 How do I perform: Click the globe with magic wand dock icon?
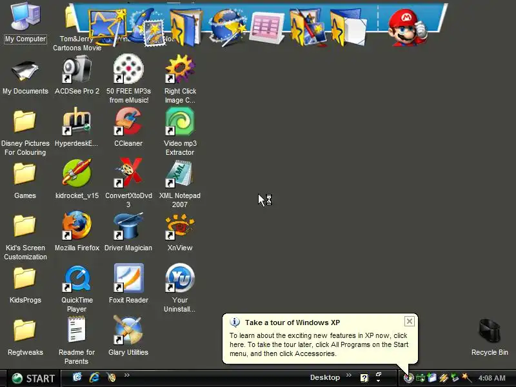coord(228,28)
